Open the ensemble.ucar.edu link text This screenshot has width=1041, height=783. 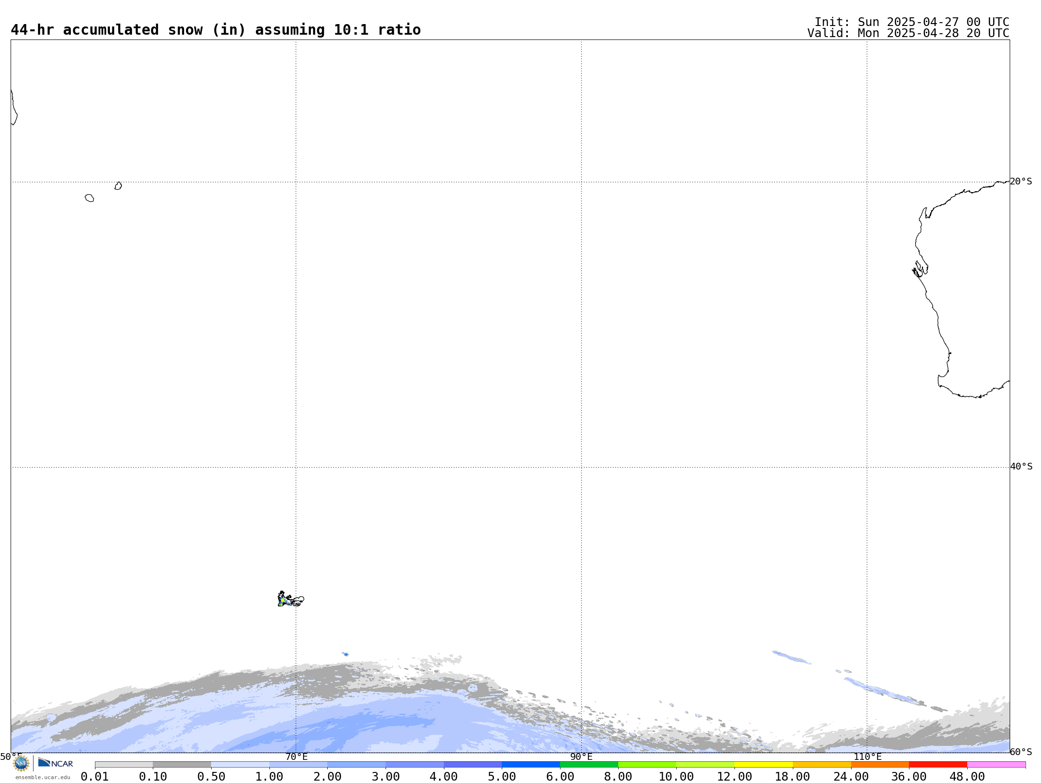pyautogui.click(x=43, y=777)
